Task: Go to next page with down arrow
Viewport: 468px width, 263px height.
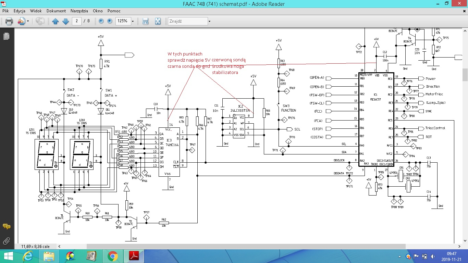Action: [x=65, y=21]
